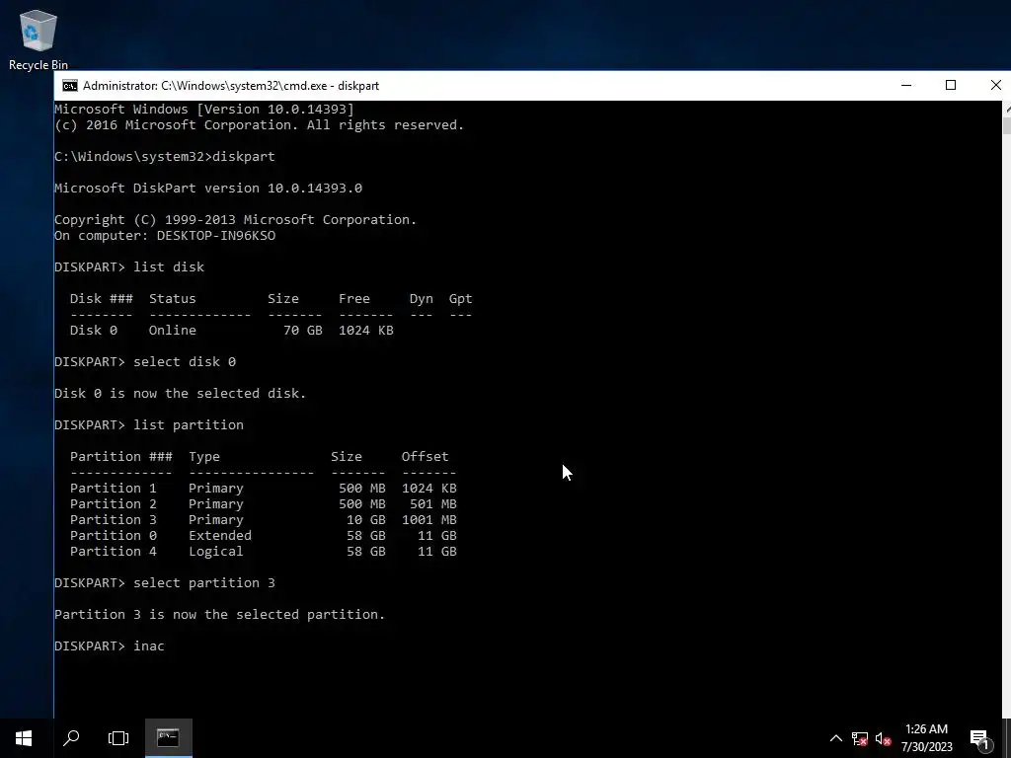Minimize the diskpart command window

pyautogui.click(x=906, y=85)
